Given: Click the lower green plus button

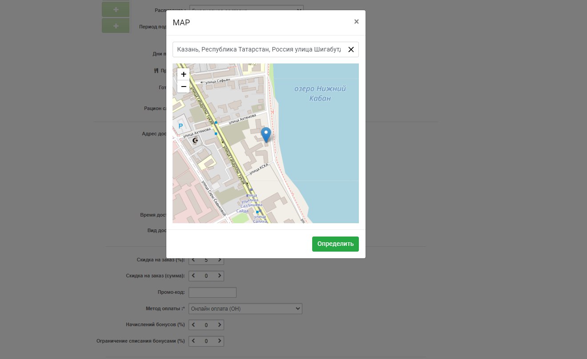Looking at the screenshot, I should coord(116,26).
